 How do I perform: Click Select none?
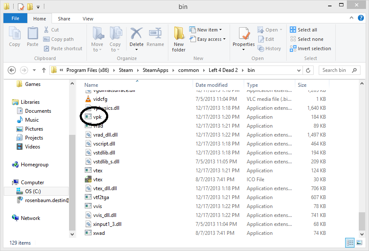click(307, 39)
